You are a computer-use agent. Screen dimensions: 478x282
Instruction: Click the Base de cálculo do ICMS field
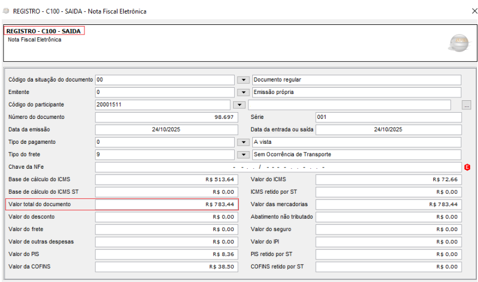(x=165, y=180)
